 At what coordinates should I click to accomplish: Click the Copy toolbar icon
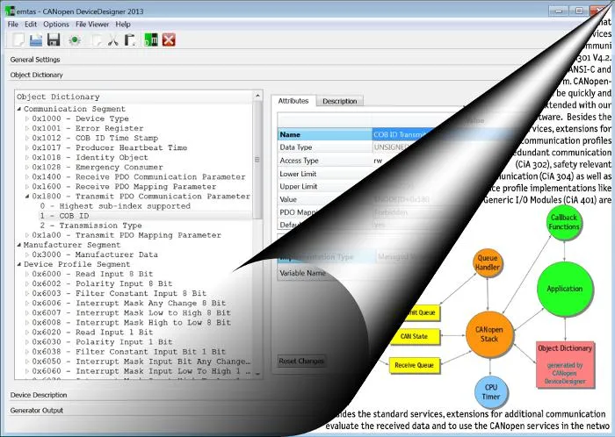click(96, 40)
